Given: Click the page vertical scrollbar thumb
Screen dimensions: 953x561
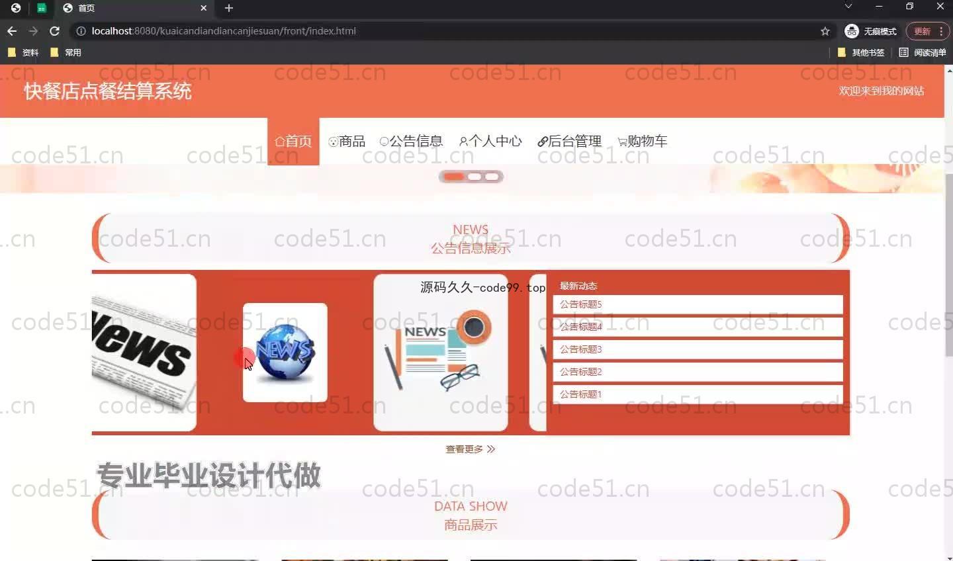Looking at the screenshot, I should (949, 265).
